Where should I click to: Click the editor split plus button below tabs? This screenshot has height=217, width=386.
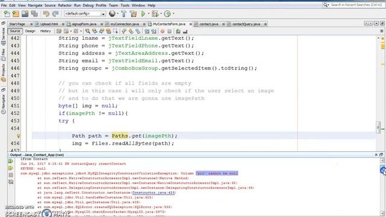pos(382,31)
